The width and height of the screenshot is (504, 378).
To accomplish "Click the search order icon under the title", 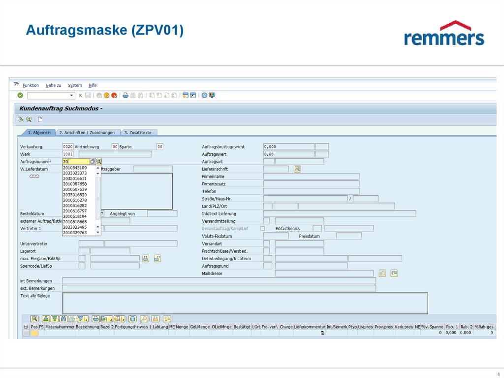I will (29, 119).
